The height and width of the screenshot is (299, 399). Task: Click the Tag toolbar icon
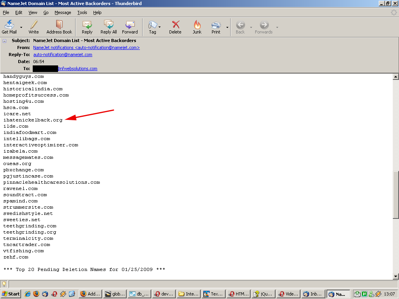(152, 27)
